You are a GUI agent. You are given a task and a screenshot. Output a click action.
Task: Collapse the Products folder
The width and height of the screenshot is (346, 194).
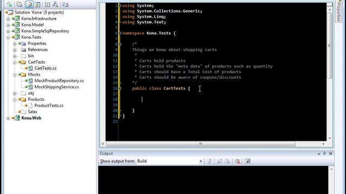coord(15,99)
